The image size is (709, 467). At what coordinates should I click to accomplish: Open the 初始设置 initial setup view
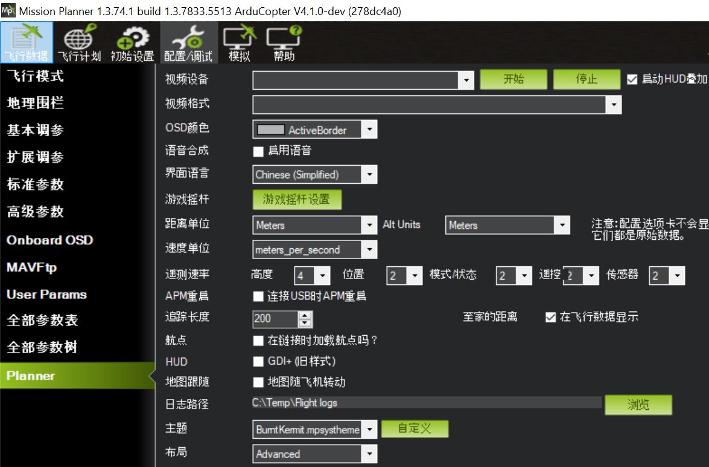coord(133,42)
